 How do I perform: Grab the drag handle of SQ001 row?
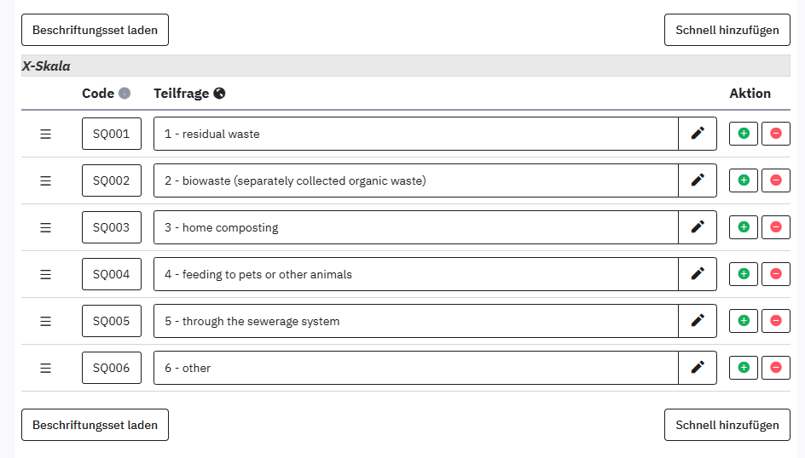[x=46, y=135]
